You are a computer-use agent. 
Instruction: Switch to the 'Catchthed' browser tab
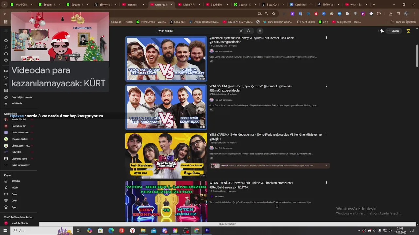pyautogui.click(x=301, y=5)
